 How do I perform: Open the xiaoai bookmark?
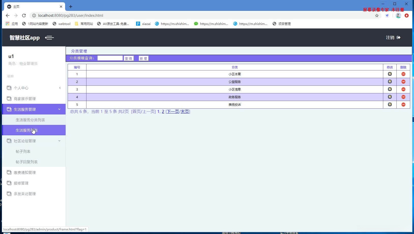pos(143,24)
